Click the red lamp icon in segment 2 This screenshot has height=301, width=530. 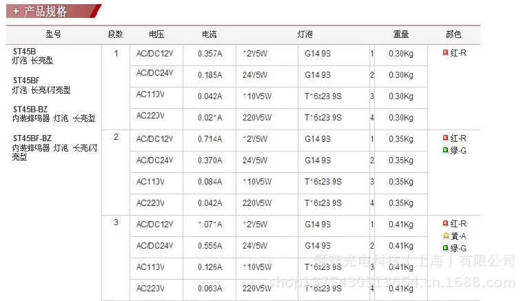[x=445, y=138]
